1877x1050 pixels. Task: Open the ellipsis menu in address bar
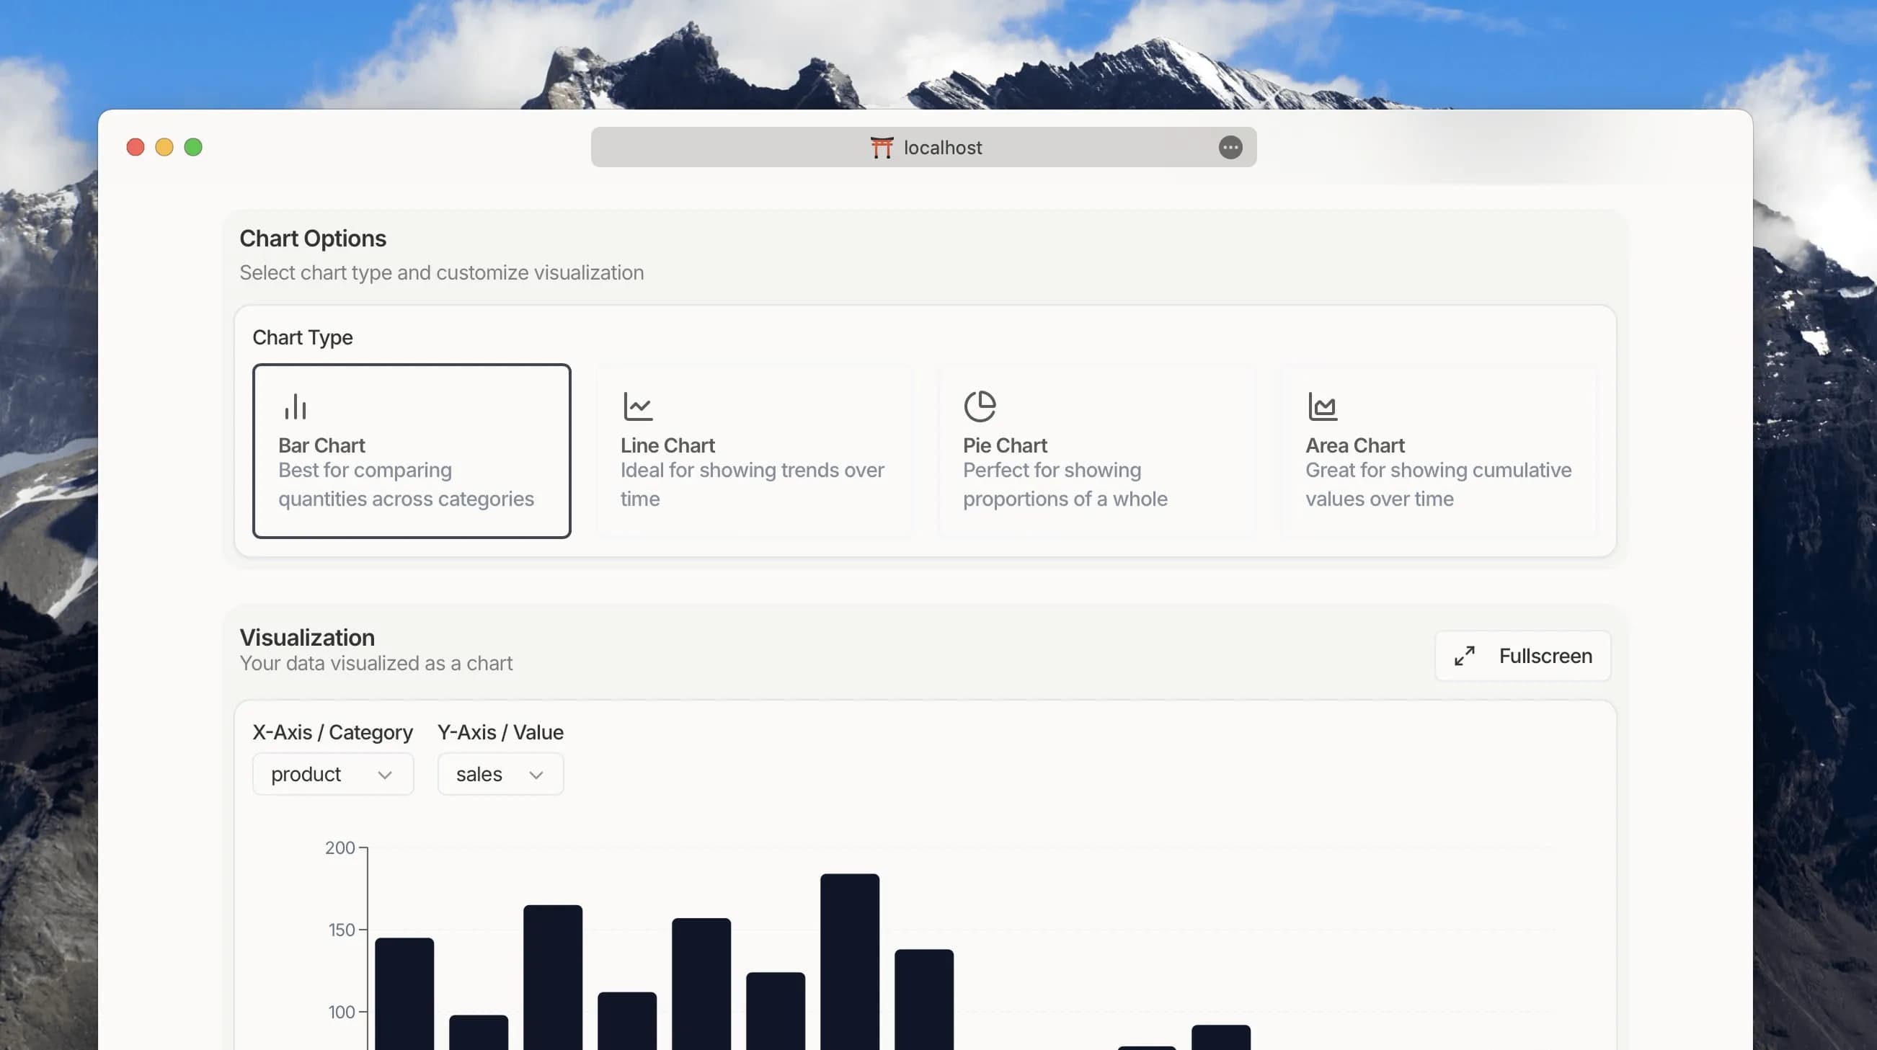(1230, 147)
